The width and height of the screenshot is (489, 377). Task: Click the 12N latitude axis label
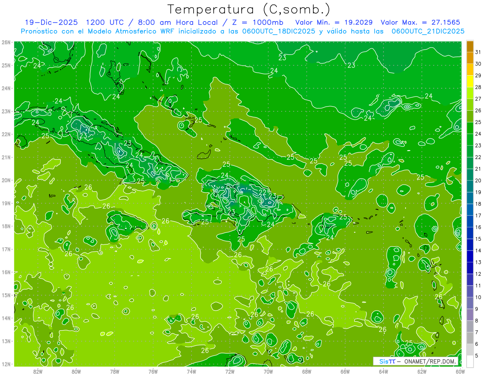[x=6, y=364]
